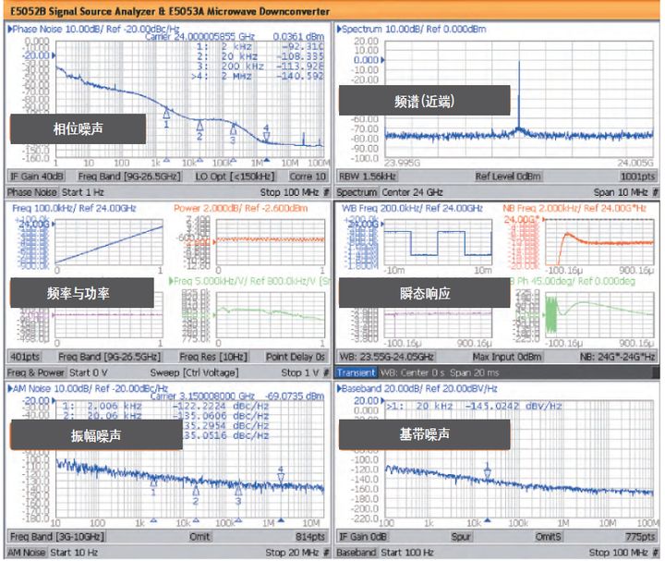Click the WB: 23.55G-24.05GHz status field
Screen dimensions: 665x561
pyautogui.click(x=386, y=357)
